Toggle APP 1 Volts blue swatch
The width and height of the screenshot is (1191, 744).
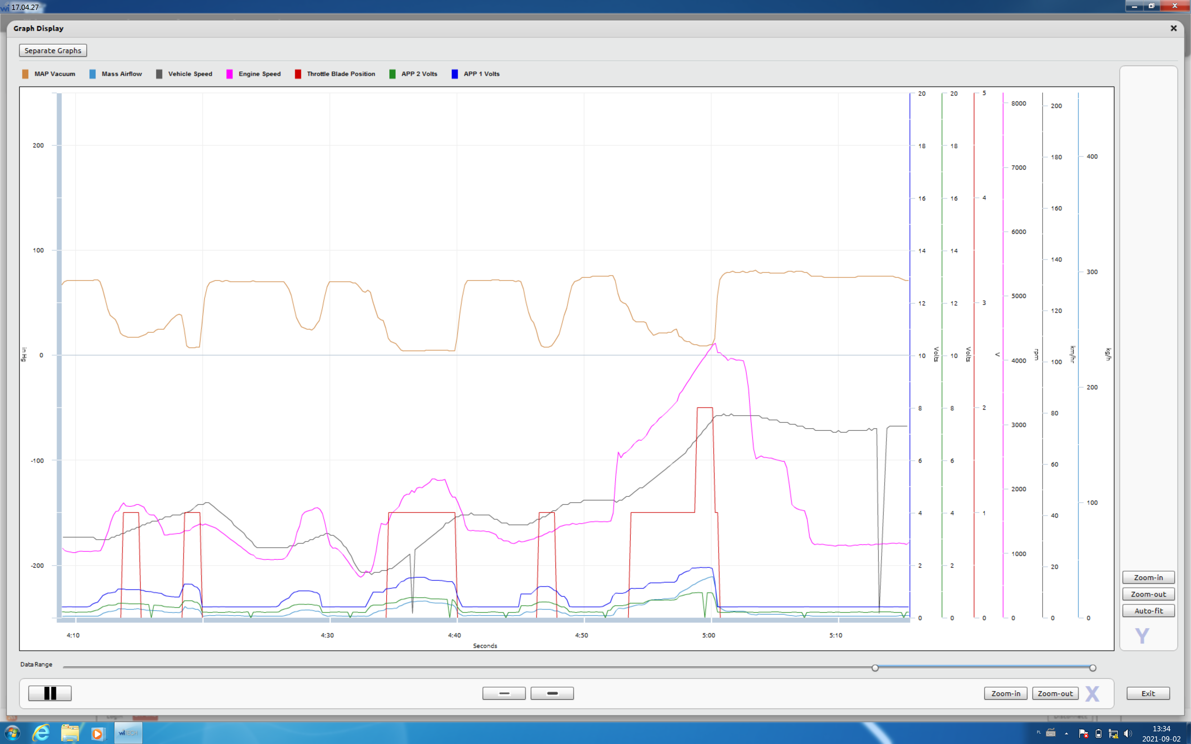pos(455,74)
